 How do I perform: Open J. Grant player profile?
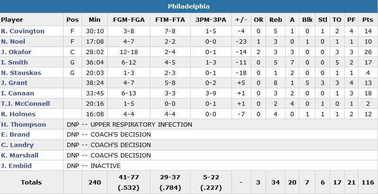(x=14, y=83)
